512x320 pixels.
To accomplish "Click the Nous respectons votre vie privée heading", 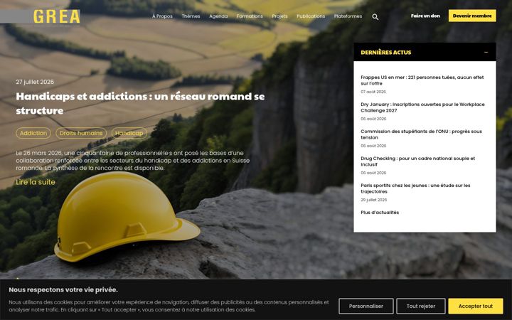I will click(63, 289).
